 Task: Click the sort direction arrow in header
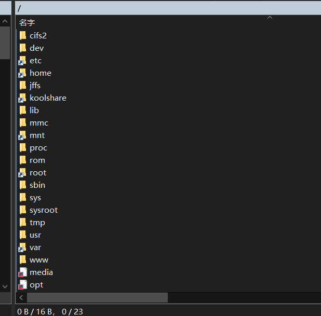click(x=270, y=18)
